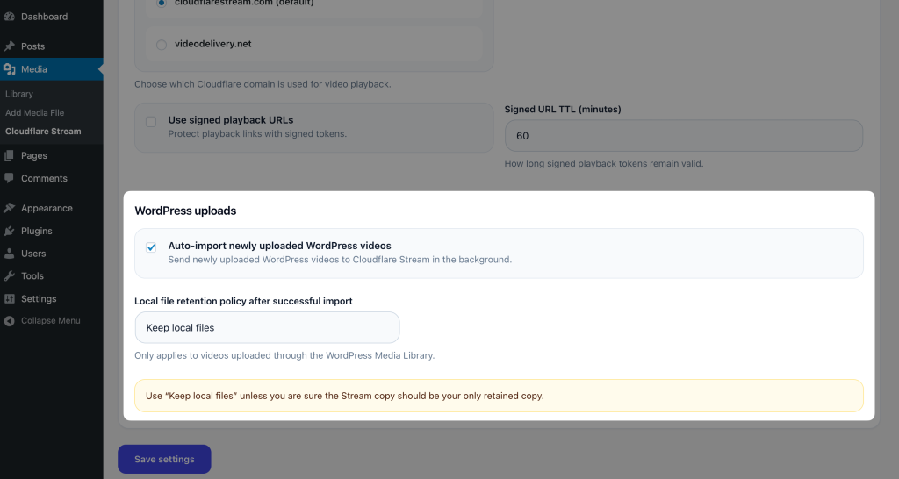
Task: Open the local file retention policy dropdown
Action: [x=267, y=328]
